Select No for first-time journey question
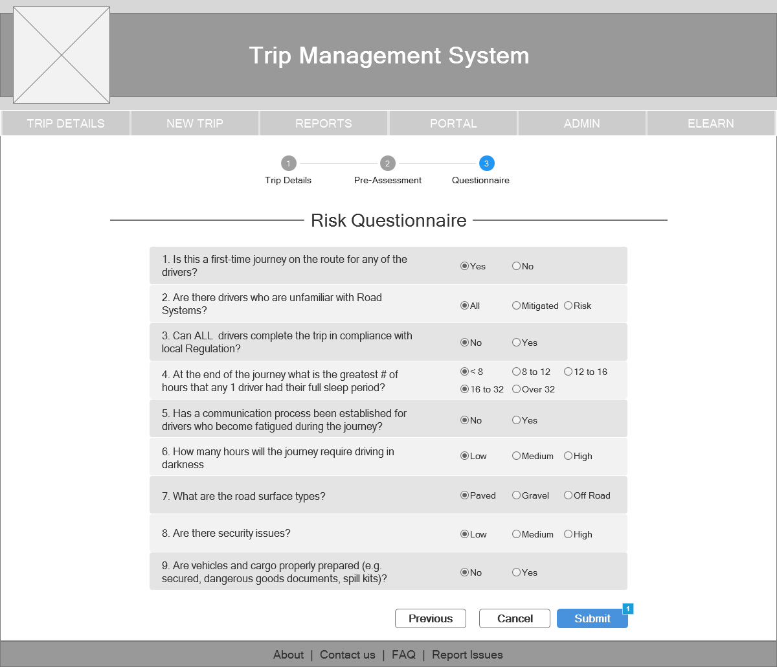Image resolution: width=777 pixels, height=667 pixels. click(x=516, y=266)
